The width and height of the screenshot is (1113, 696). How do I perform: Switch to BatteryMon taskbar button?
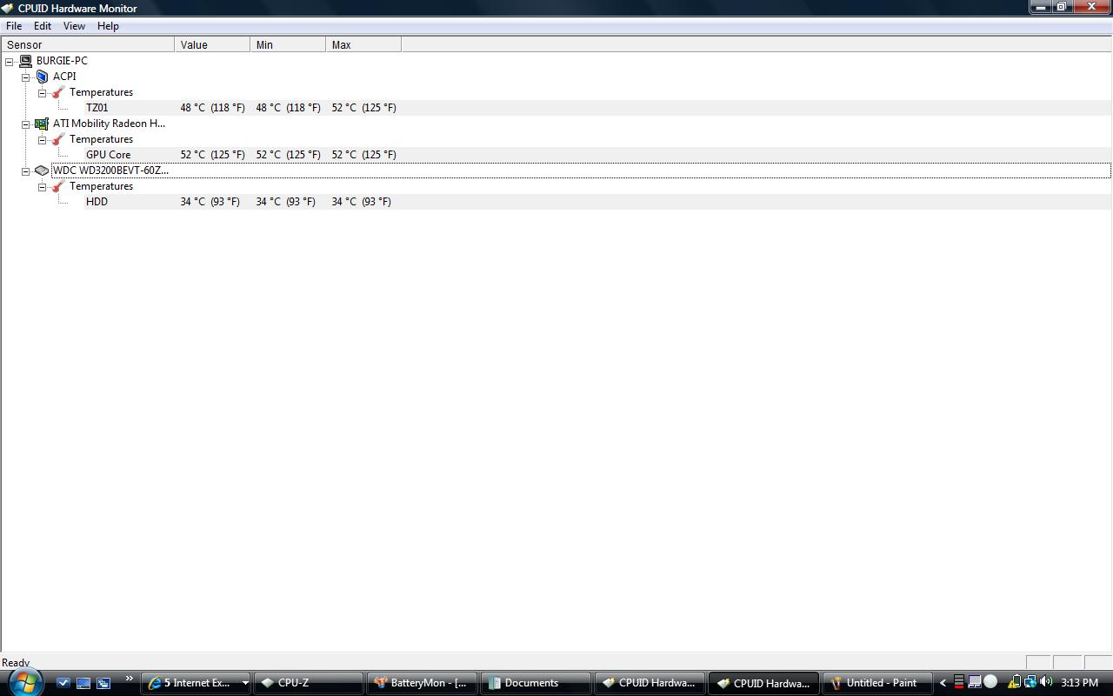pyautogui.click(x=423, y=683)
